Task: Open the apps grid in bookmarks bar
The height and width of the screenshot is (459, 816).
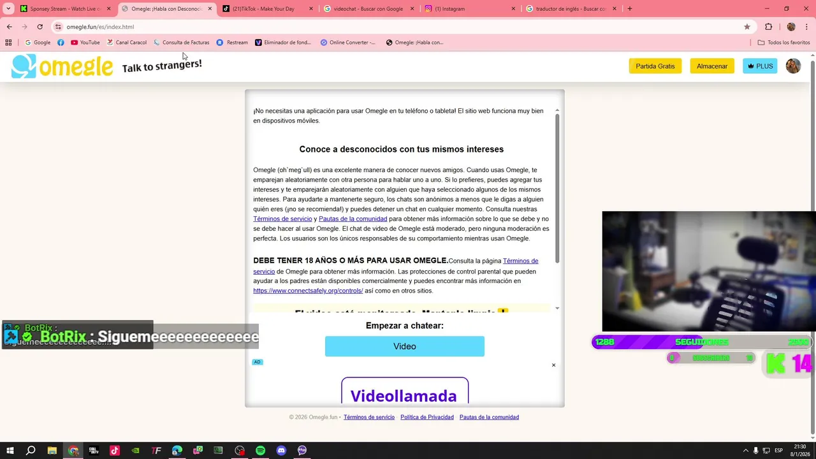Action: [8, 43]
